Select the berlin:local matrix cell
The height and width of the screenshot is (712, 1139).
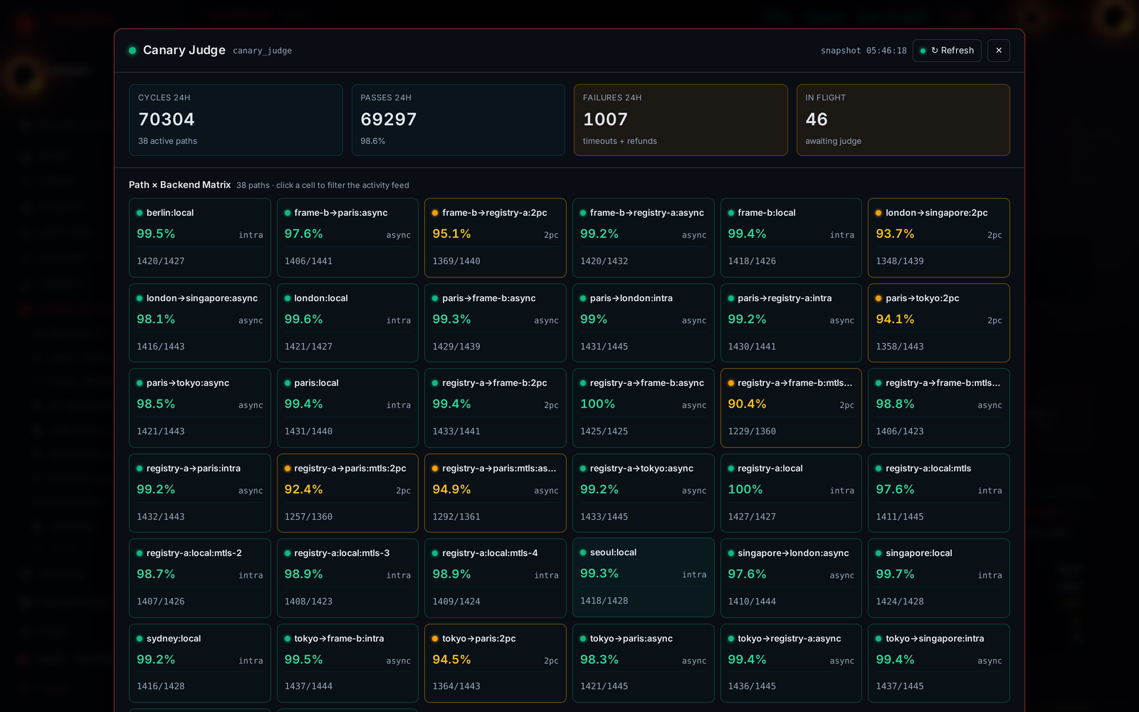point(200,238)
